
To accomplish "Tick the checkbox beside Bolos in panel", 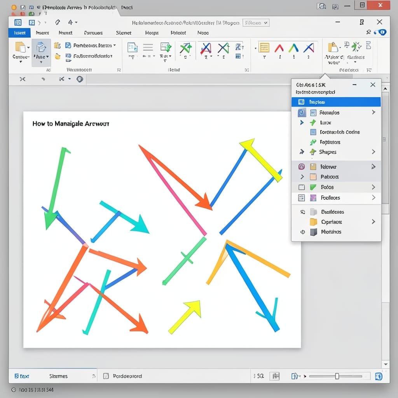I will (302, 187).
